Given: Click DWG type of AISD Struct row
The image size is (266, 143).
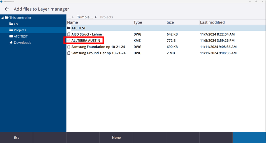Looking at the screenshot, I should click(137, 34).
